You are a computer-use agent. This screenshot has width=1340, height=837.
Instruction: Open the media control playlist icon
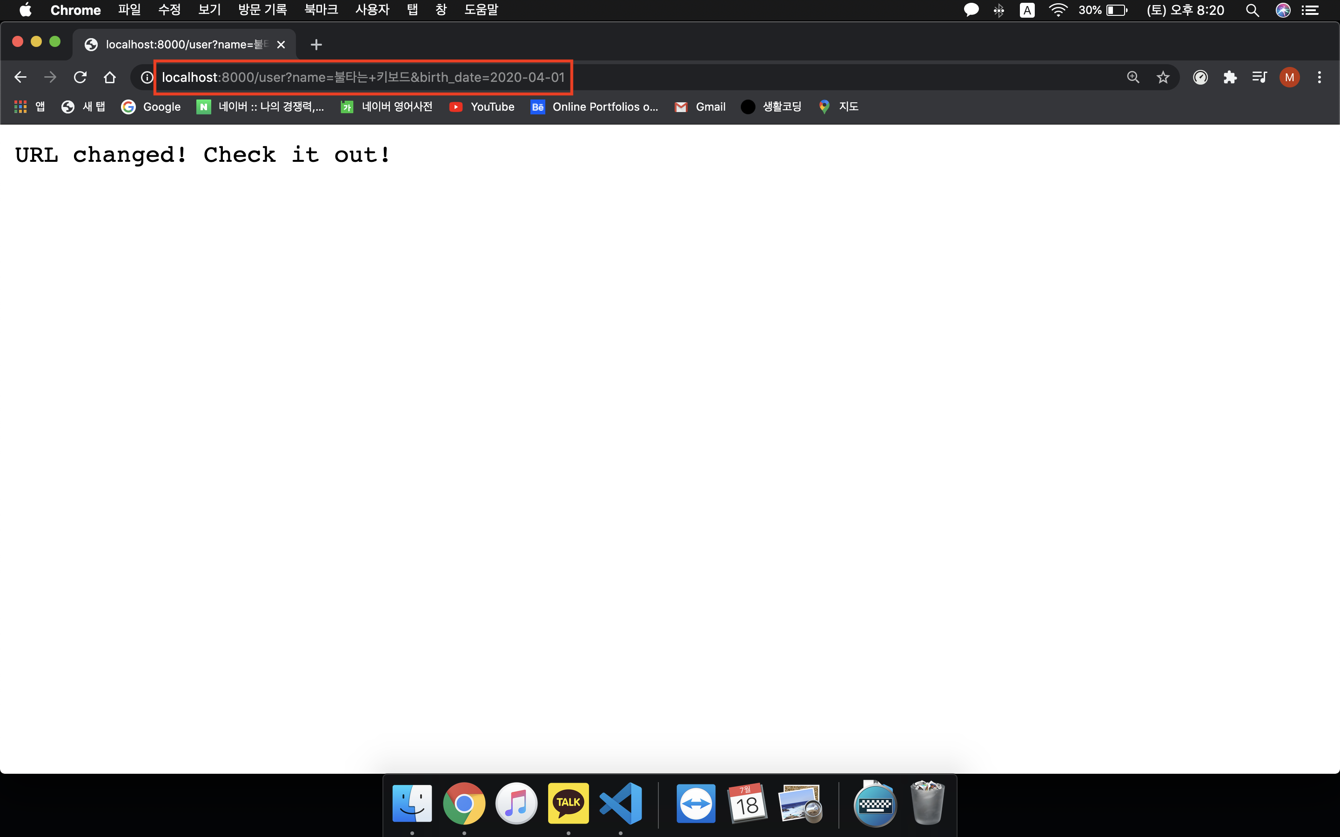click(1259, 77)
